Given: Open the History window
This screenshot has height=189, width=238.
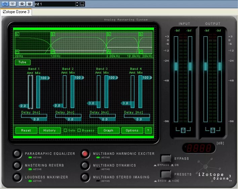Looking at the screenshot, I should click(x=50, y=130).
